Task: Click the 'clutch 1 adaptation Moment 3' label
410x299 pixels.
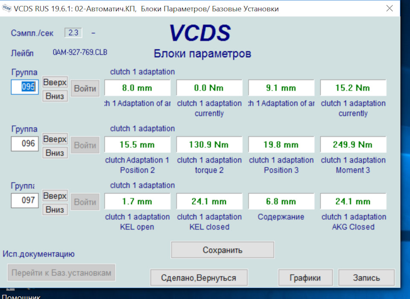Action: (353, 165)
